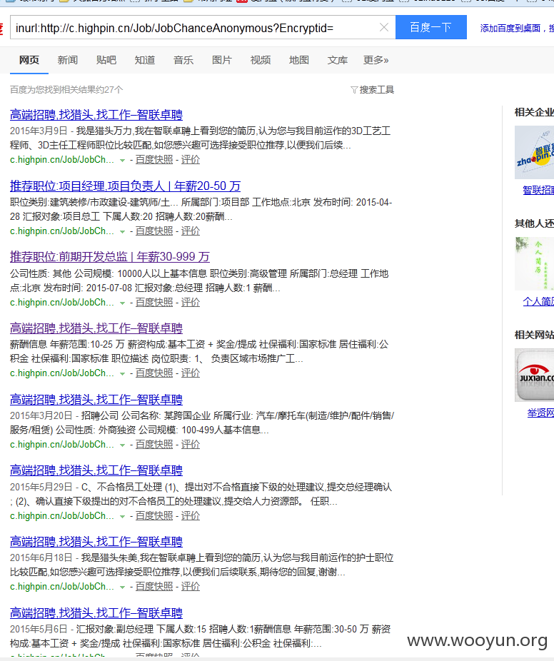Open the 智联招聘 sidebar link
This screenshot has width=554, height=661.
(x=538, y=190)
